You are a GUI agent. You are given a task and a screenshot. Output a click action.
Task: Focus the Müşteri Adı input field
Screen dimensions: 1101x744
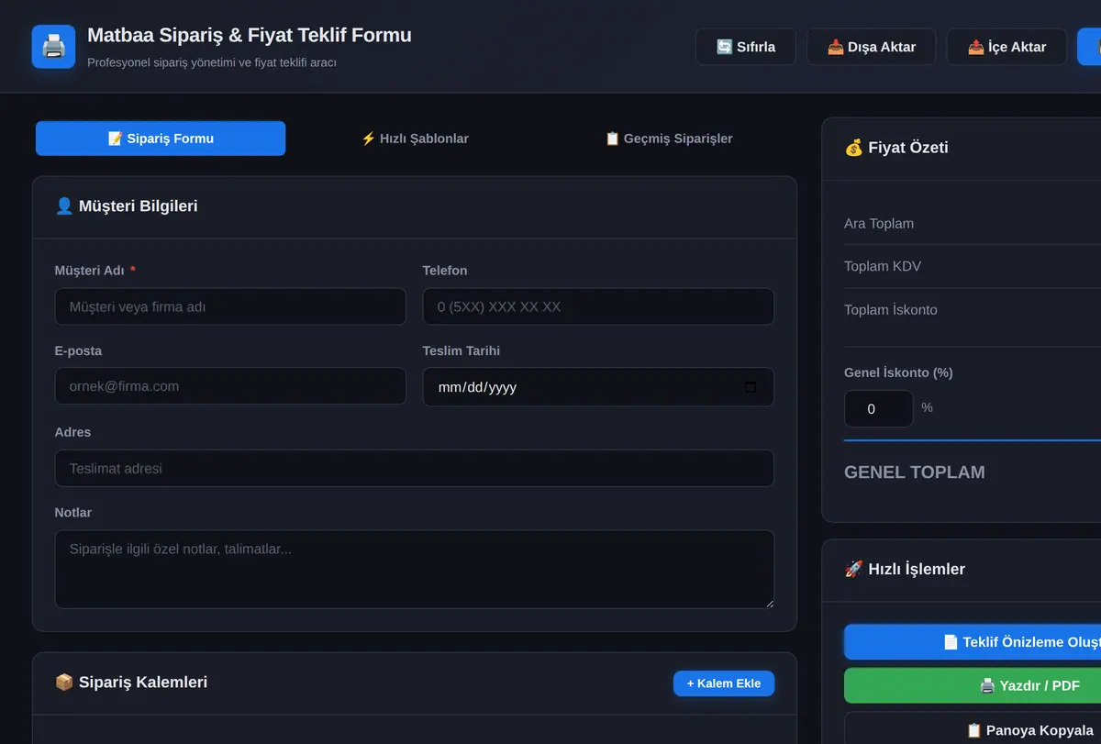point(230,306)
